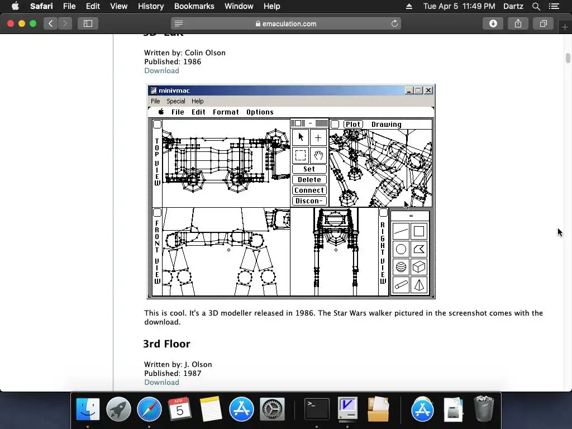Screen dimensions: 572x429
Task: Click the page vertical scrollbar thumb
Action: click(x=568, y=58)
